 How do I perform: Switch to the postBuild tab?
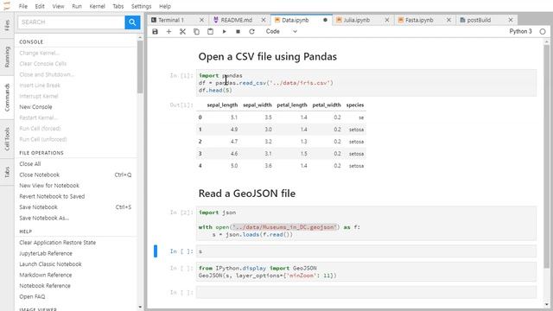pos(479,20)
